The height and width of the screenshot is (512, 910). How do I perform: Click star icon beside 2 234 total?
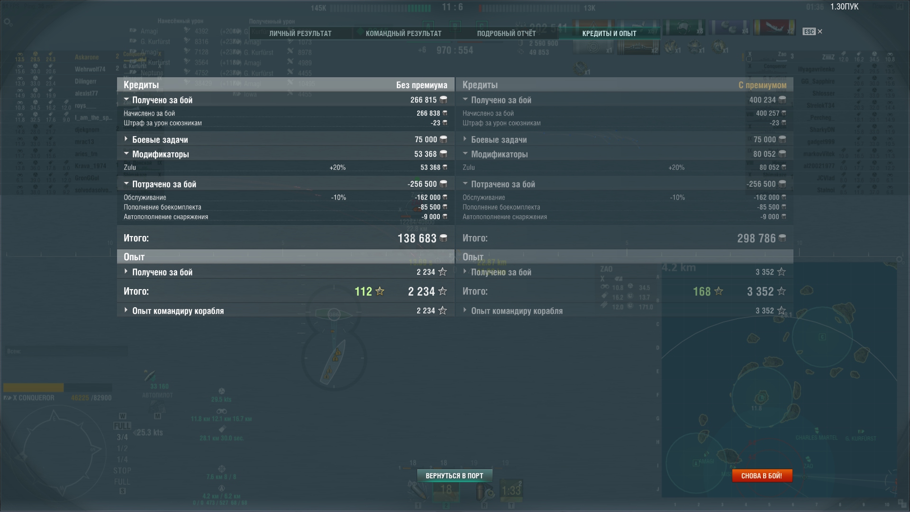(443, 291)
